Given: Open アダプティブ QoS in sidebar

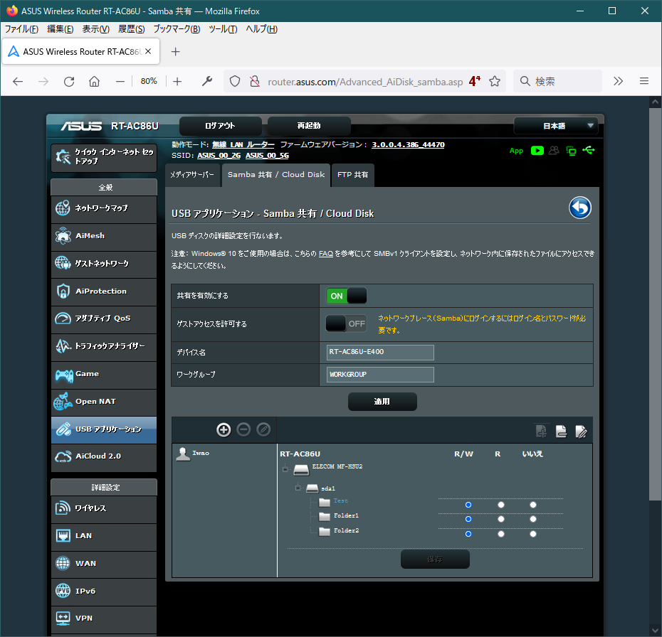Looking at the screenshot, I should 104,318.
